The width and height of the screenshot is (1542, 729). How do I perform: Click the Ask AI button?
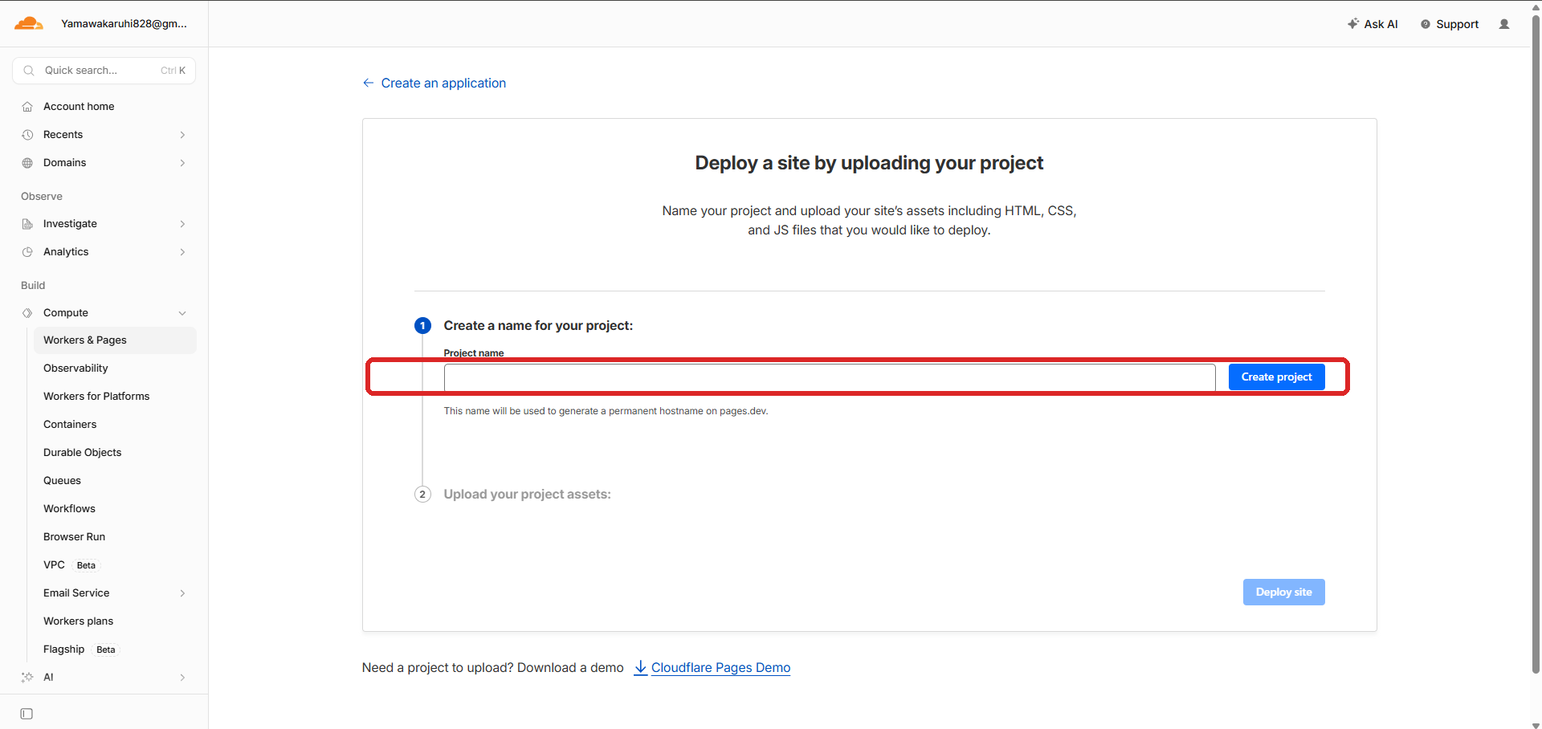click(x=1373, y=24)
